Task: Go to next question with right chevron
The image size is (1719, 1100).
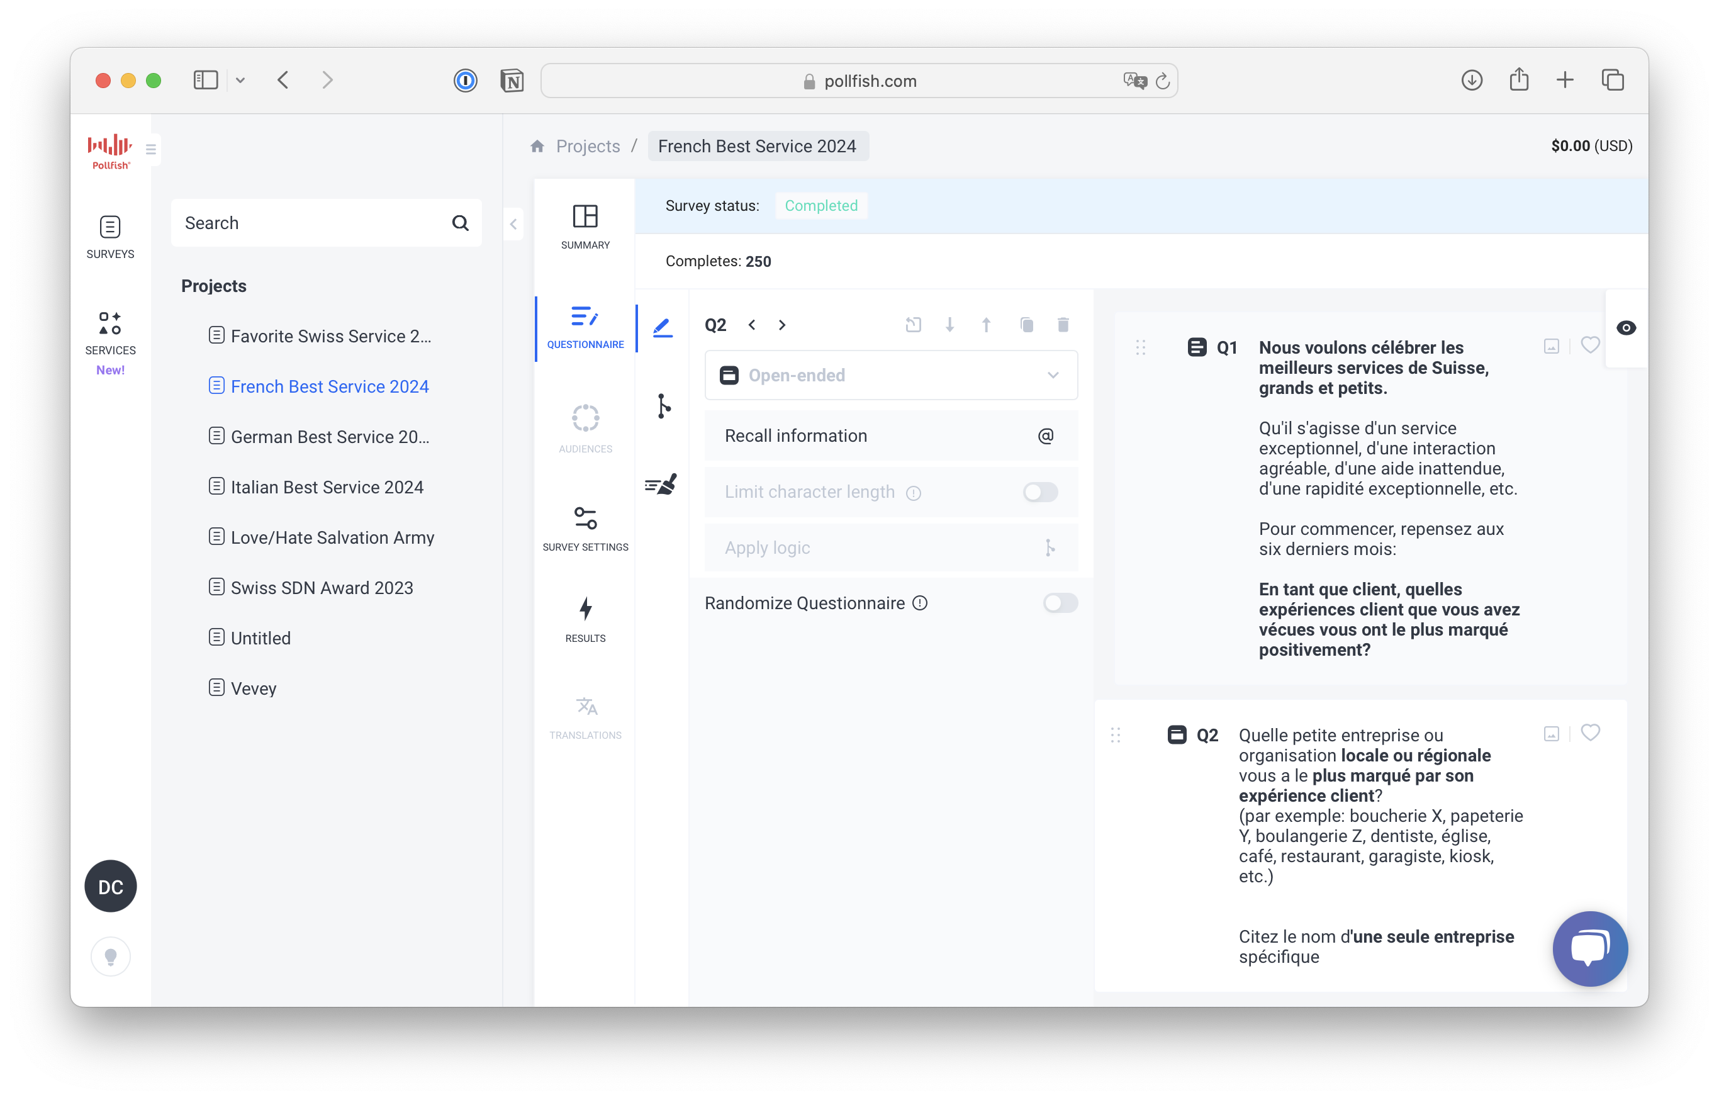Action: (x=782, y=325)
